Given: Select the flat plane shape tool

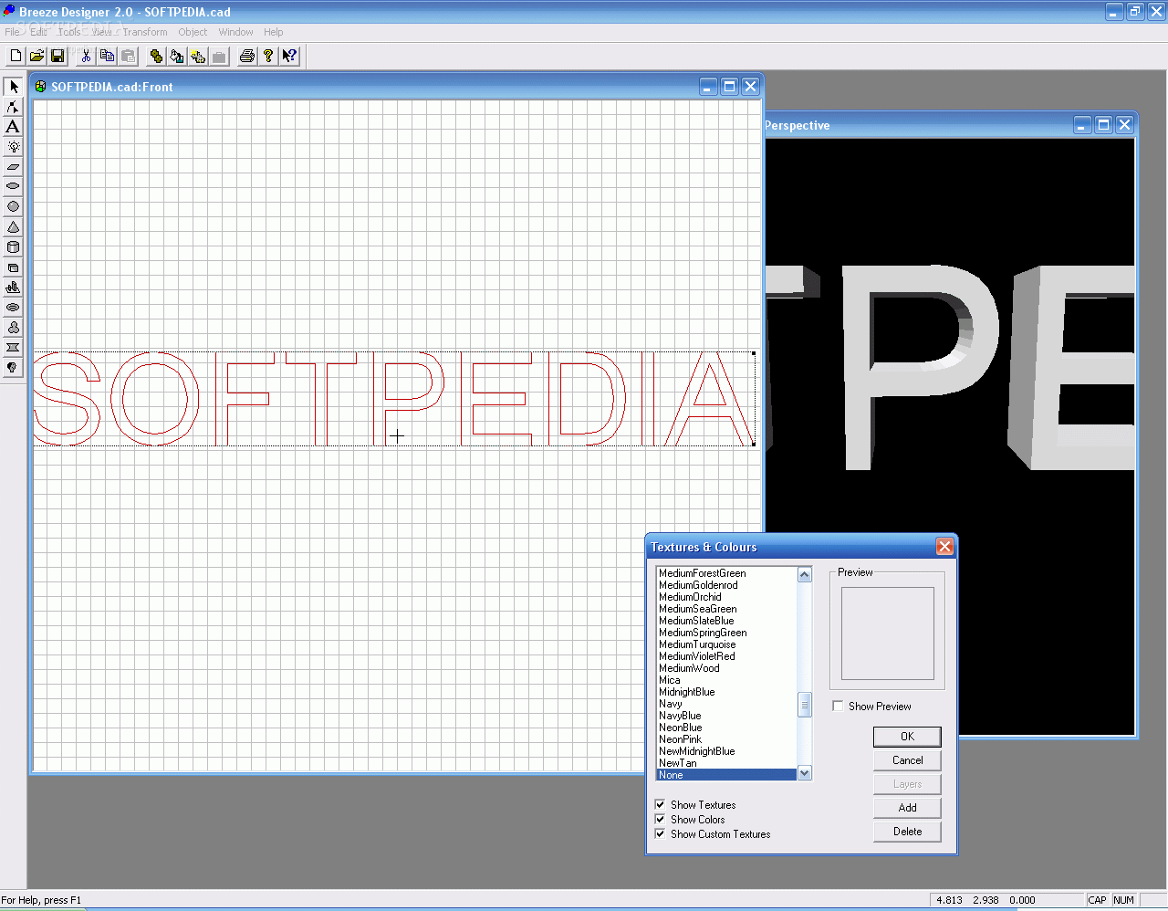Looking at the screenshot, I should (x=13, y=167).
